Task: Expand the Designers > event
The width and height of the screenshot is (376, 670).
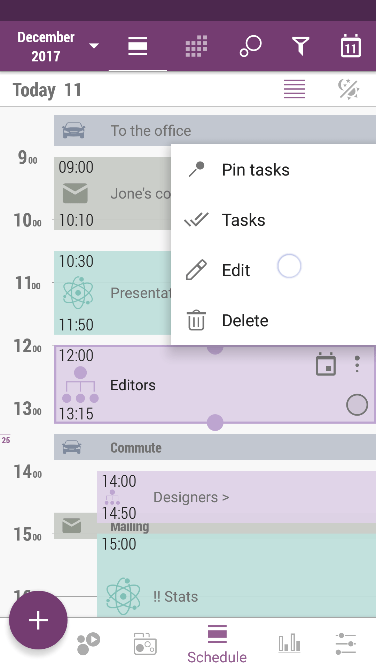Action: (x=191, y=497)
